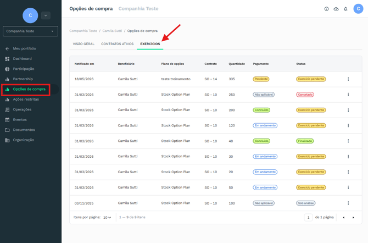Open the info icon in header
Screen dimensions: 368x243
click(326, 9)
